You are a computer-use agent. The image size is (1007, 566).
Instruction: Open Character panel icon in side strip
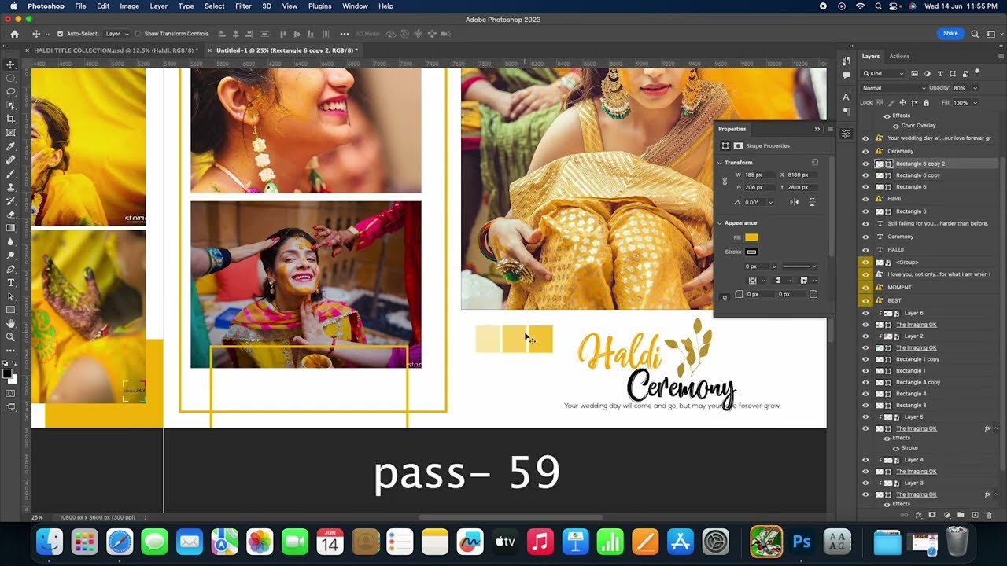pos(846,97)
